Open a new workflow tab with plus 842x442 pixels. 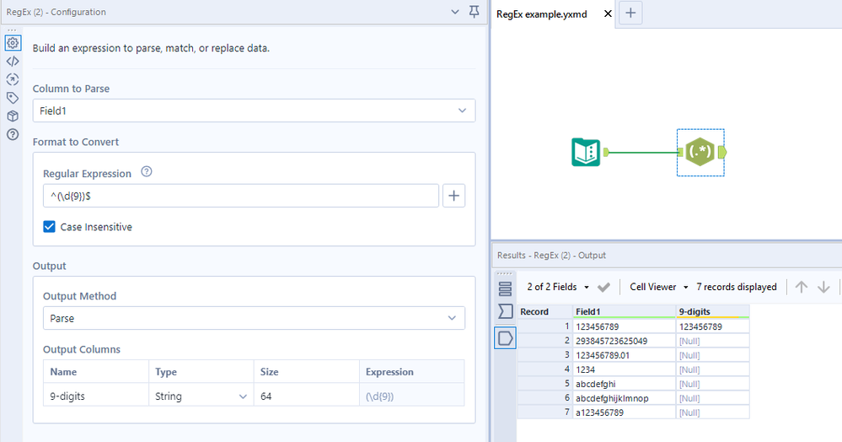pyautogui.click(x=630, y=13)
